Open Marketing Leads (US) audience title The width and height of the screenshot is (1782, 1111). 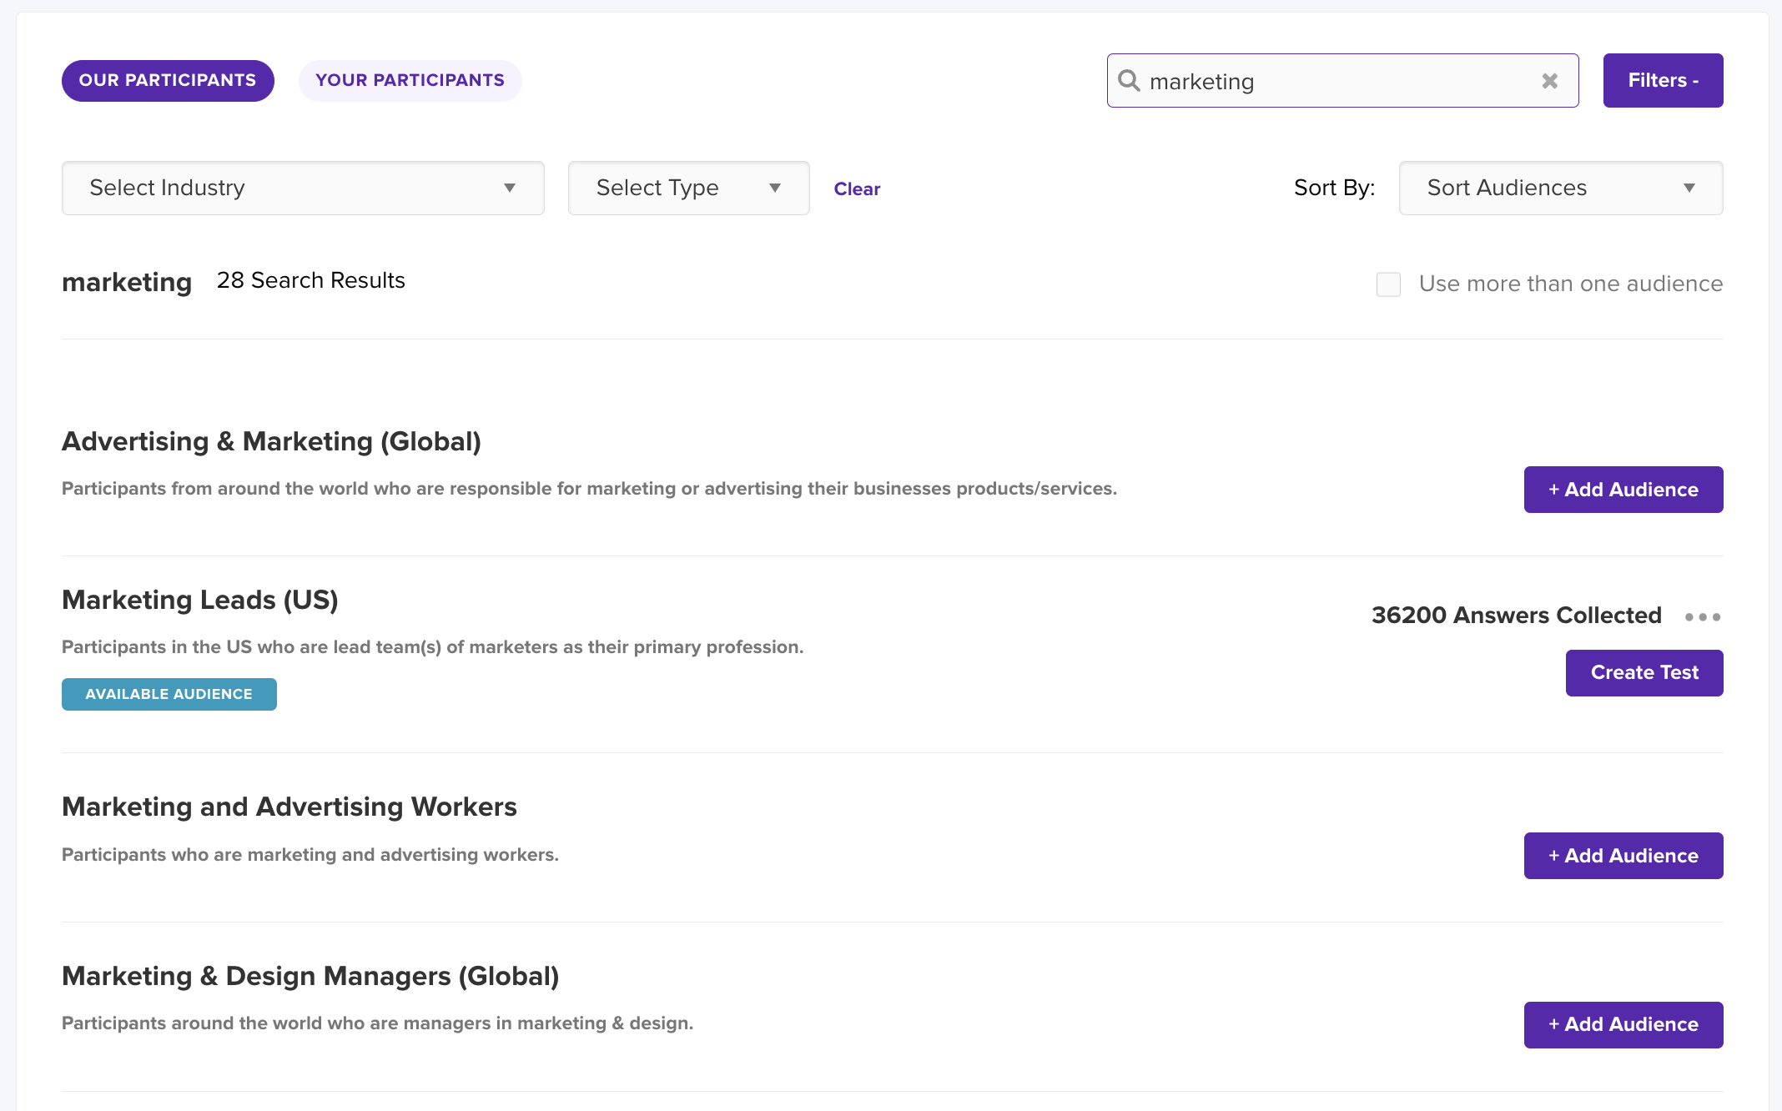200,601
